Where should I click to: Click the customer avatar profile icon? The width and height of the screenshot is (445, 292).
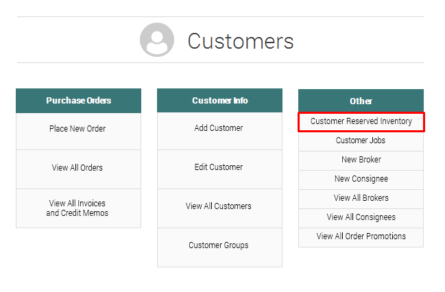click(x=157, y=40)
